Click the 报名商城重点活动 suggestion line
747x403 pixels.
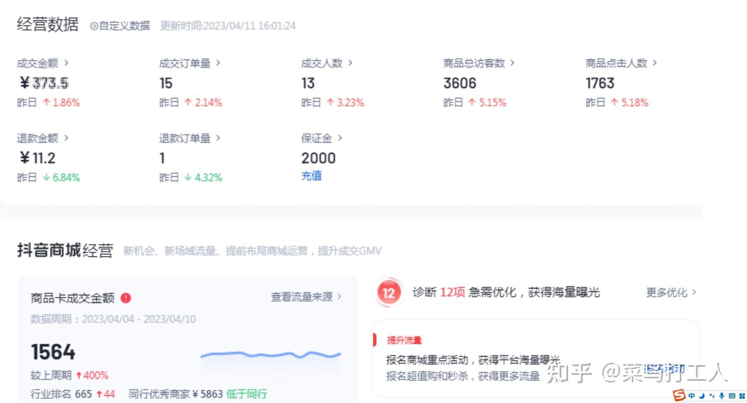[473, 360]
